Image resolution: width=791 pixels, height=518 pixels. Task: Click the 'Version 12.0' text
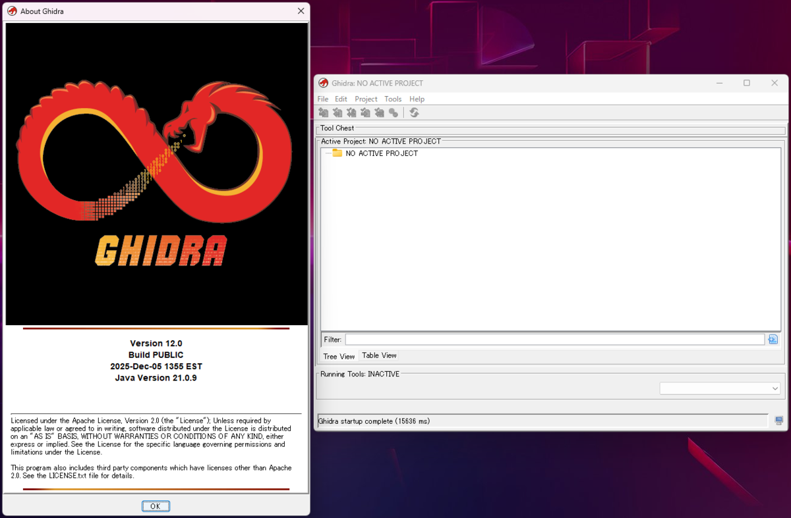click(x=156, y=344)
